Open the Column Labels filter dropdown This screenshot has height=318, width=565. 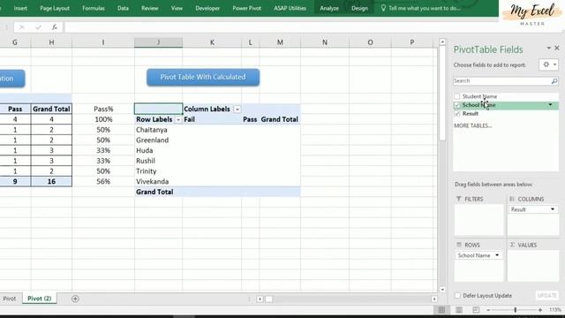coord(237,110)
